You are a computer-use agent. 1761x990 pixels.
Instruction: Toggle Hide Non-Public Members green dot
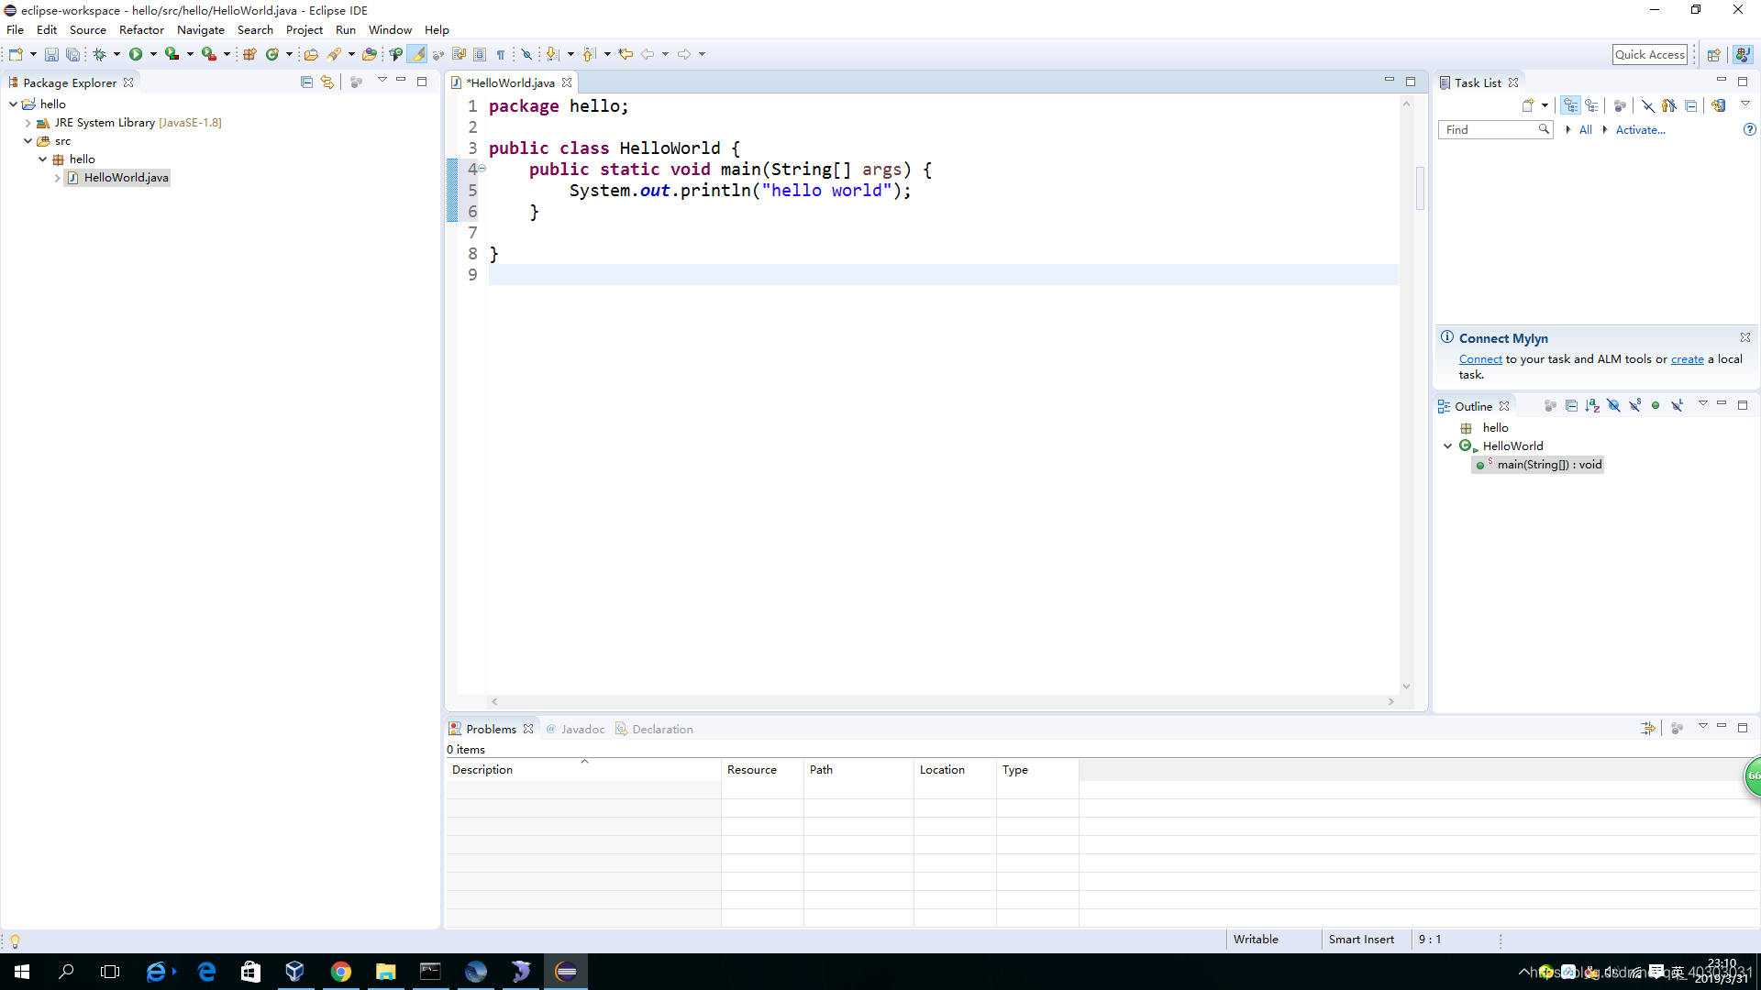click(x=1656, y=406)
